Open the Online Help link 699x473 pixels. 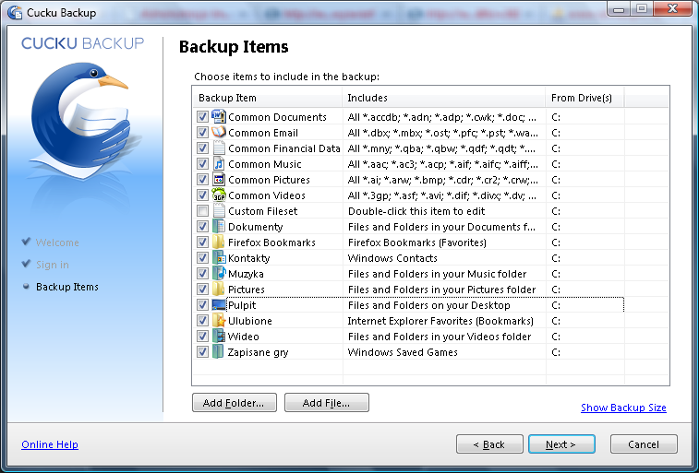tap(50, 444)
